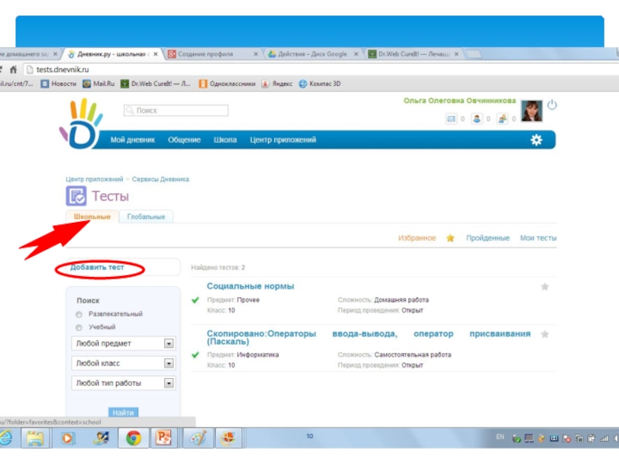619x464 pixels.
Task: Open a new browser tab
Action: coord(474,54)
